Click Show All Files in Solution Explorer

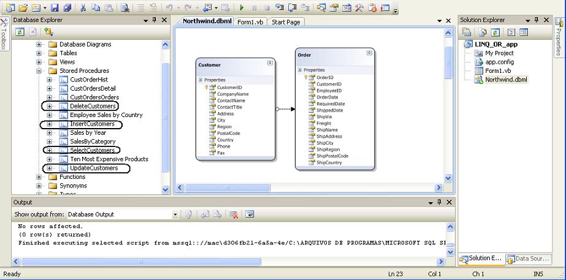click(x=483, y=32)
